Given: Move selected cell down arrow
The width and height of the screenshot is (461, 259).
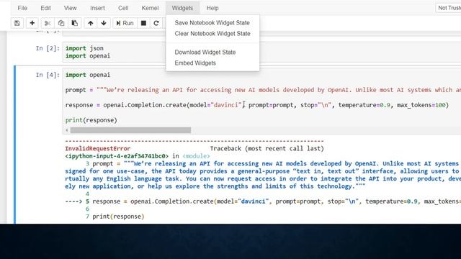Looking at the screenshot, I should pyautogui.click(x=104, y=23).
